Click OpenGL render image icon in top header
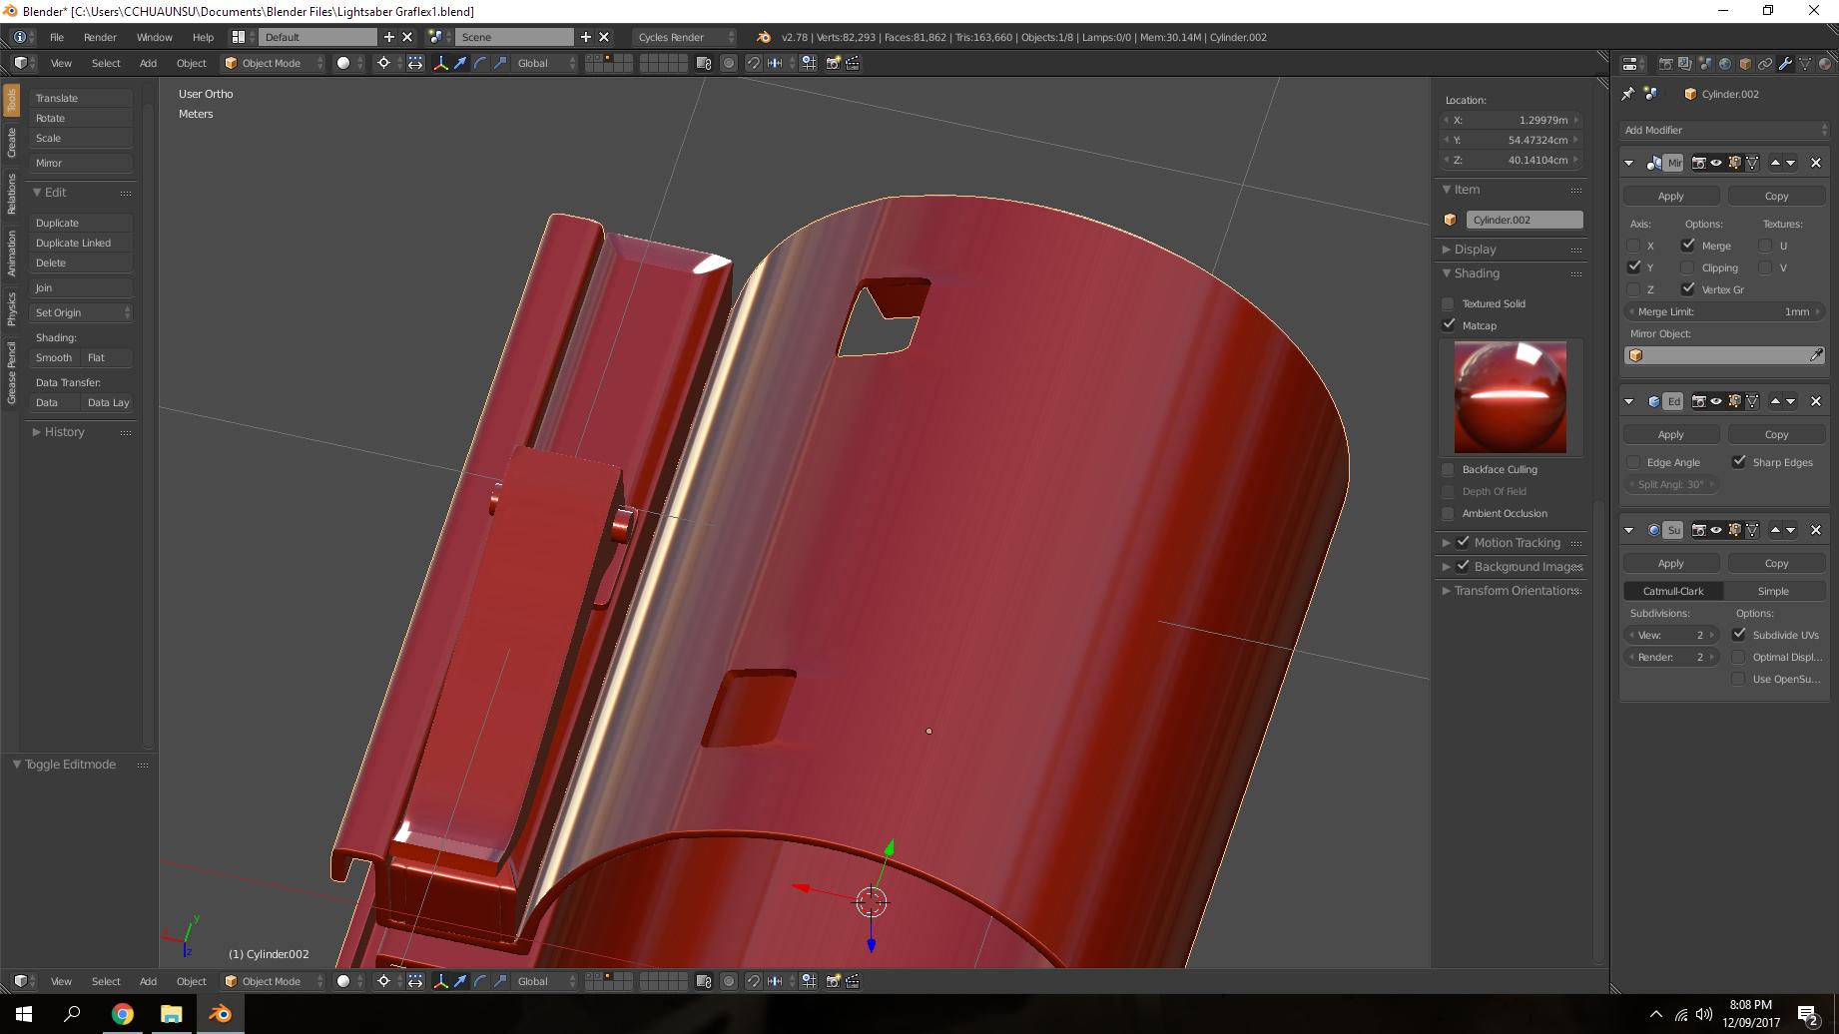Screen dimensions: 1839x1034 tap(834, 63)
